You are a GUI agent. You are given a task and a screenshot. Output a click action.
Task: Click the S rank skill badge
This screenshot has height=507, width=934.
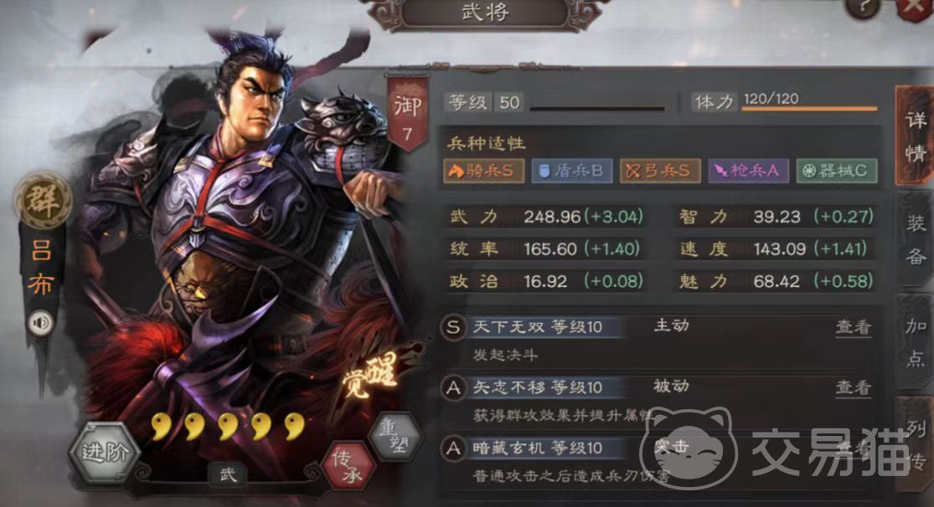pyautogui.click(x=453, y=326)
